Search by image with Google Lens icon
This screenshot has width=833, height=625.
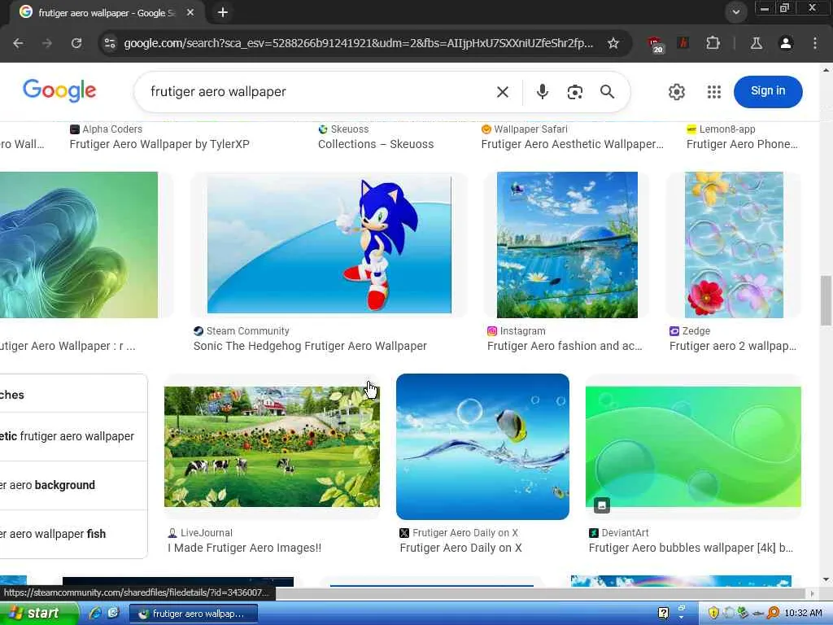tap(575, 92)
